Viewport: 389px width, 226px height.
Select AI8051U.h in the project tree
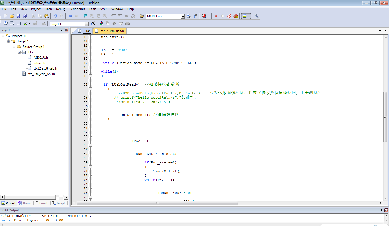point(41,58)
